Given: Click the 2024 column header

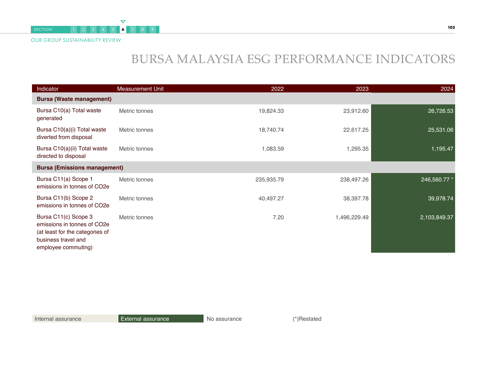Looking at the screenshot, I should tap(447, 89).
